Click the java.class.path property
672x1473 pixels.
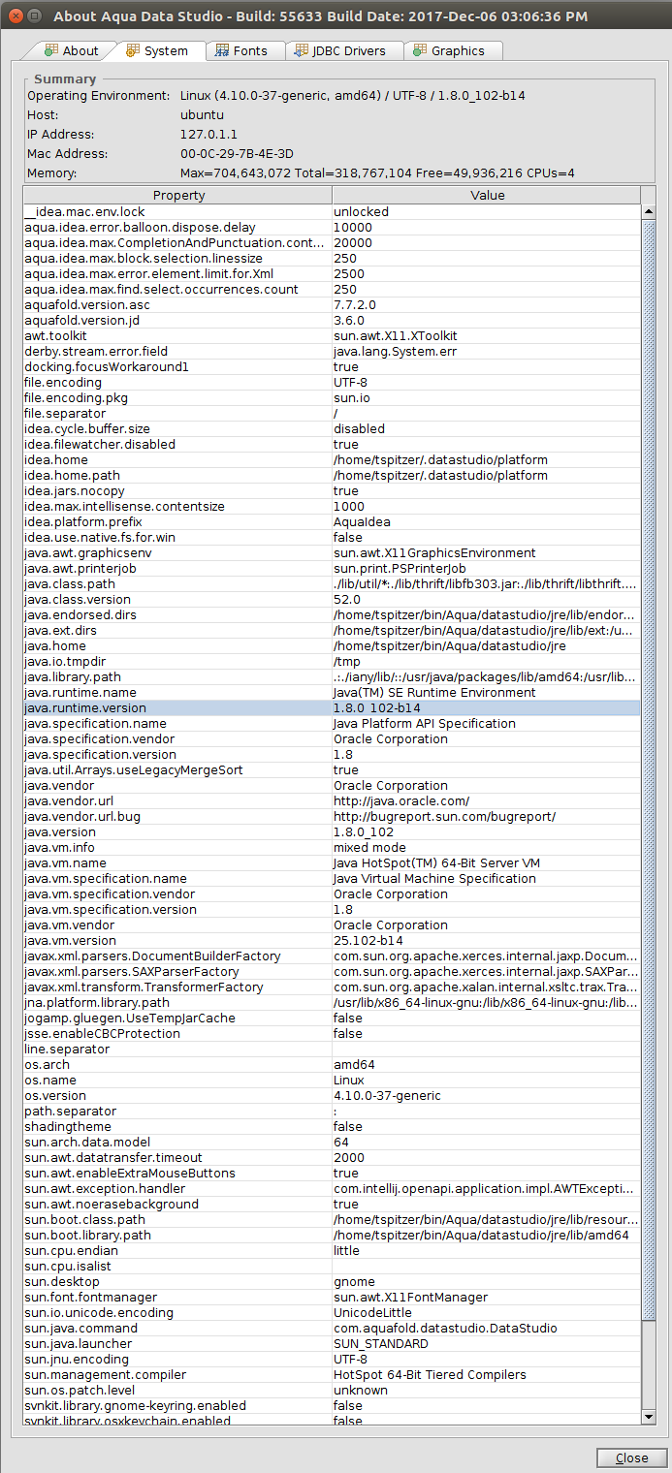click(x=332, y=583)
